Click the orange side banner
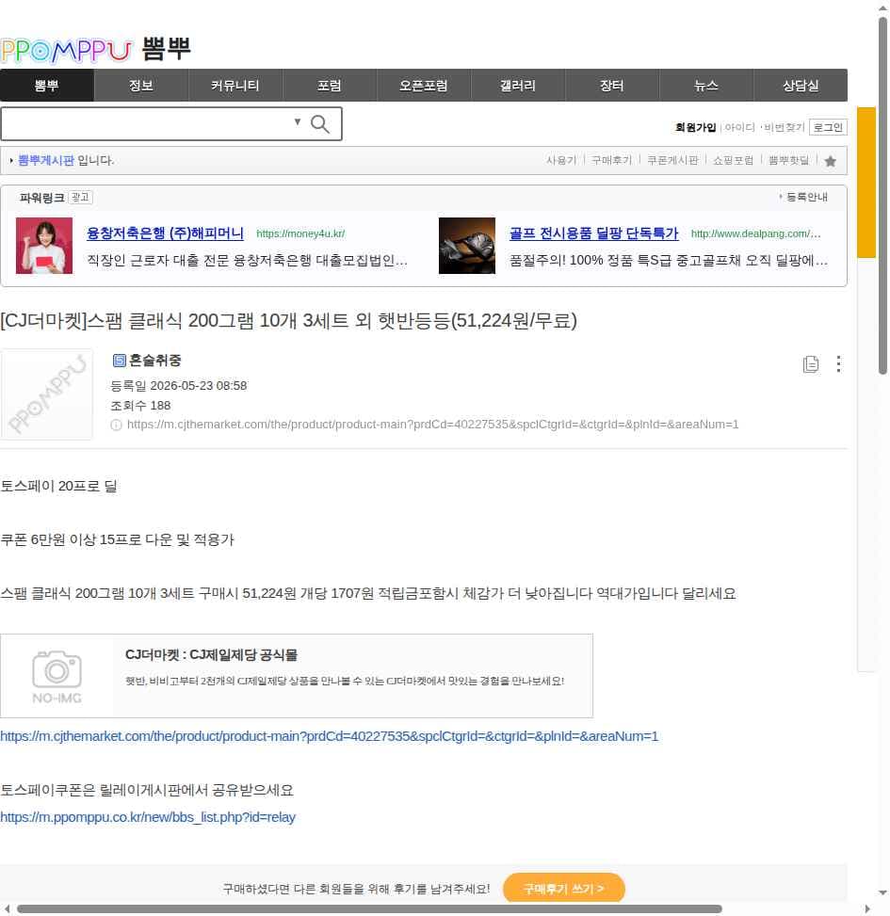 [866, 183]
